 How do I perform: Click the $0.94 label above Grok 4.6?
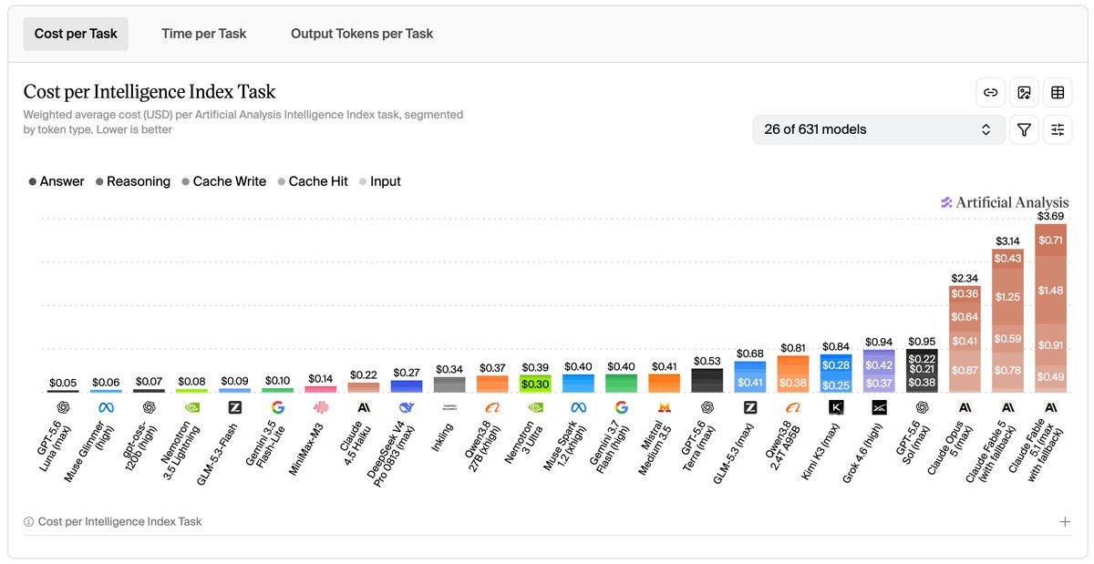point(879,343)
